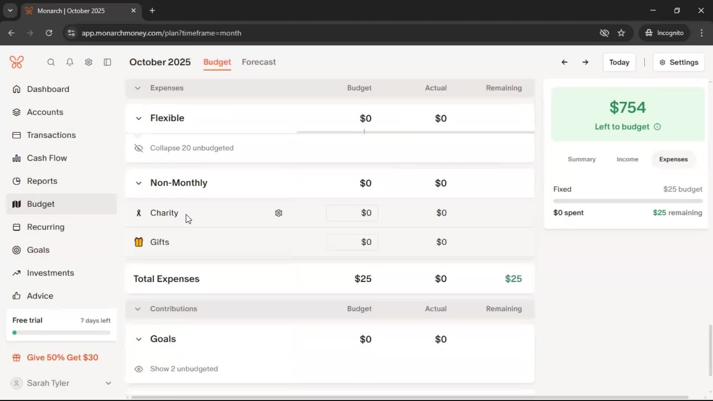Collapse the Flexible expenses group
Image resolution: width=713 pixels, height=401 pixels.
pyautogui.click(x=139, y=118)
